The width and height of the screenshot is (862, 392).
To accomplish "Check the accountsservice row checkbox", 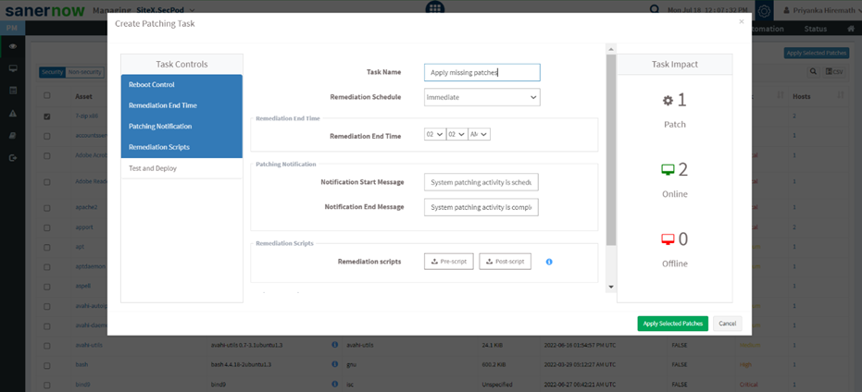I will (x=47, y=136).
